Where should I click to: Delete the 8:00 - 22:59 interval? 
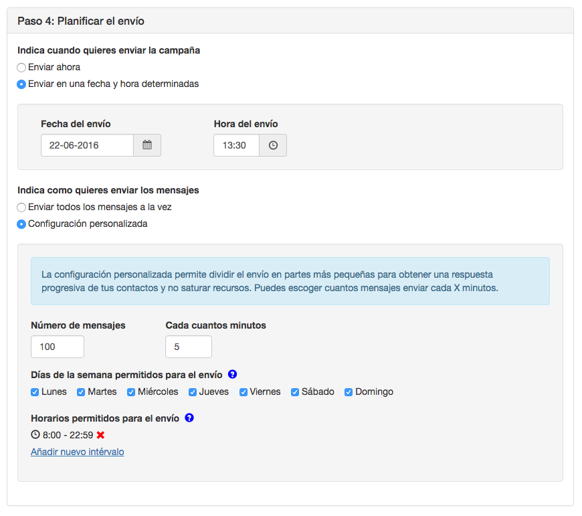point(101,435)
